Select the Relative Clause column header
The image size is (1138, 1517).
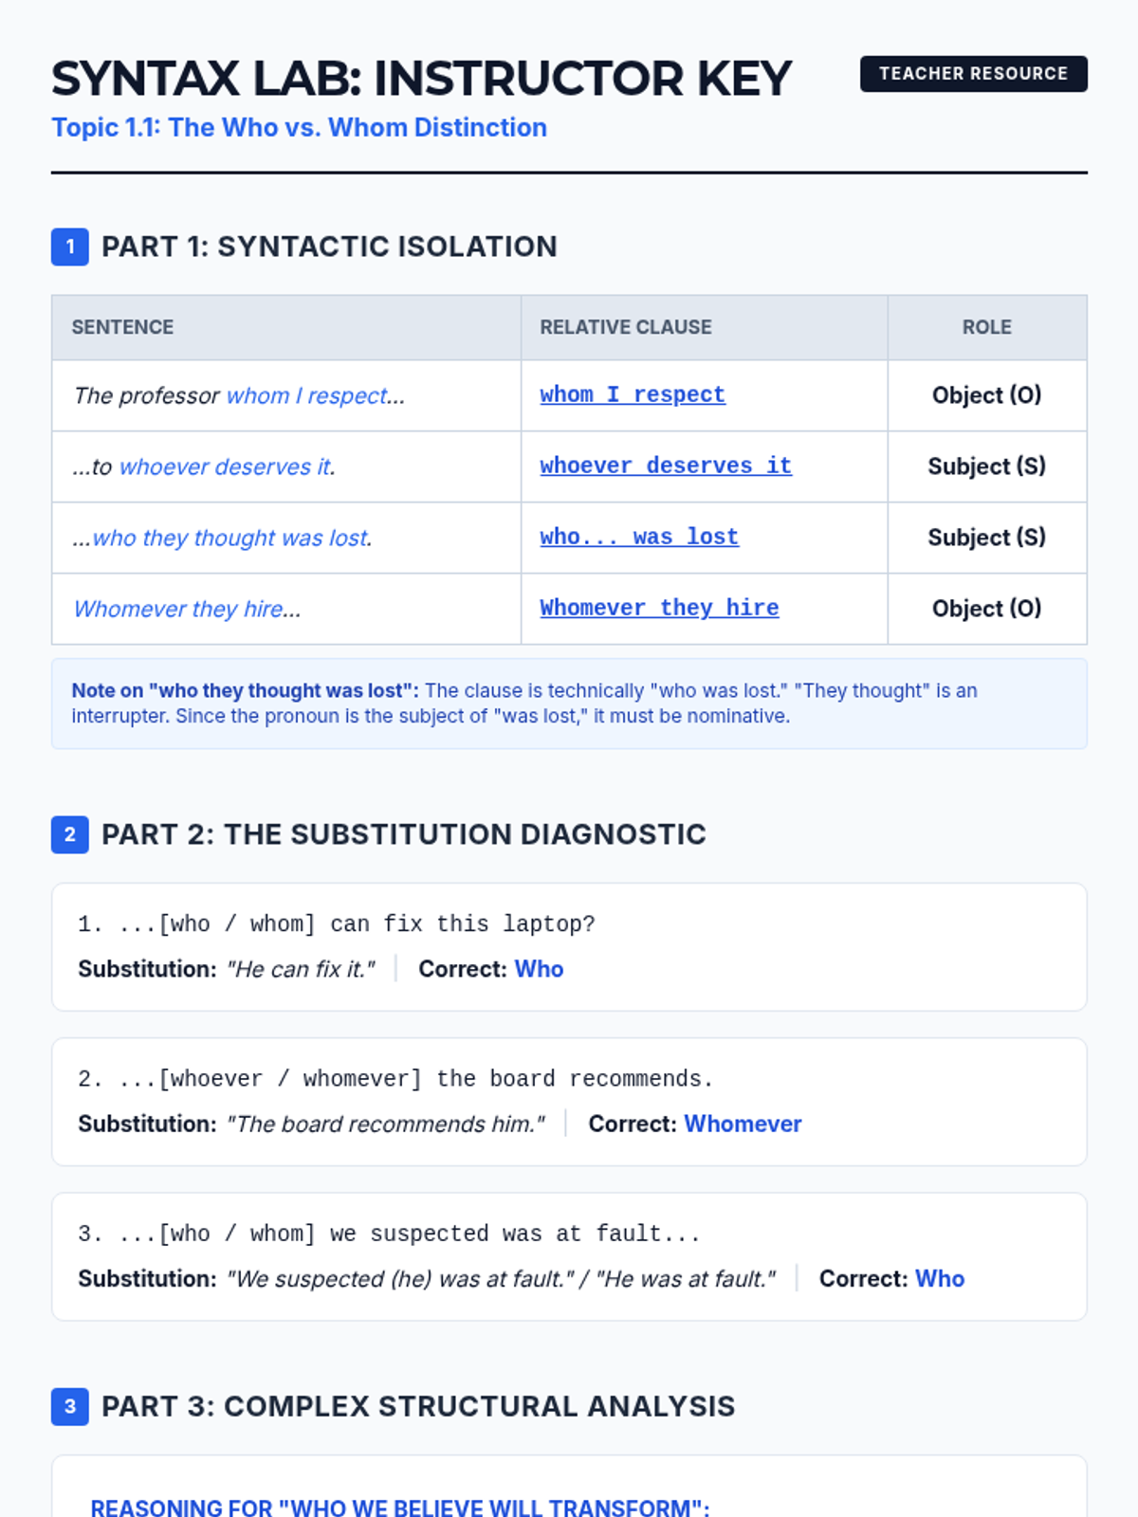(625, 327)
